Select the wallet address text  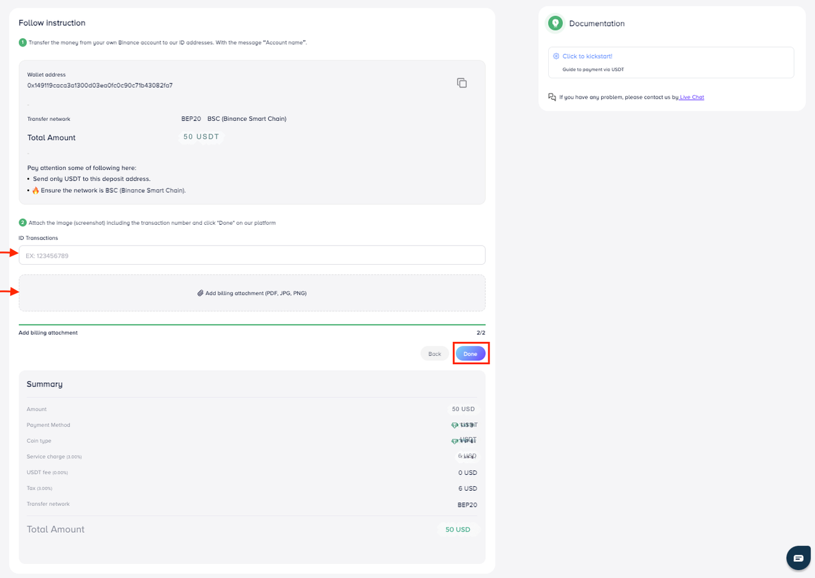click(x=100, y=85)
